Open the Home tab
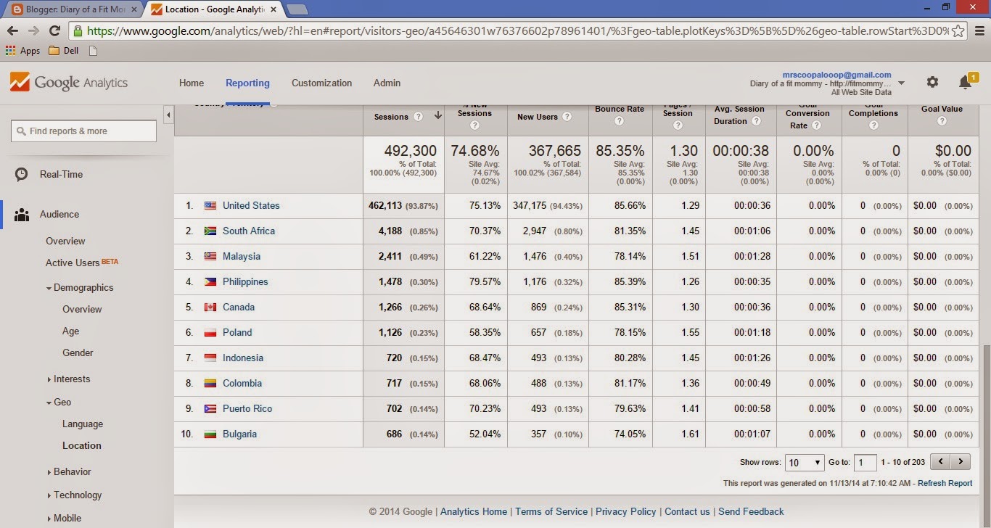Image resolution: width=991 pixels, height=528 pixels. [x=192, y=83]
